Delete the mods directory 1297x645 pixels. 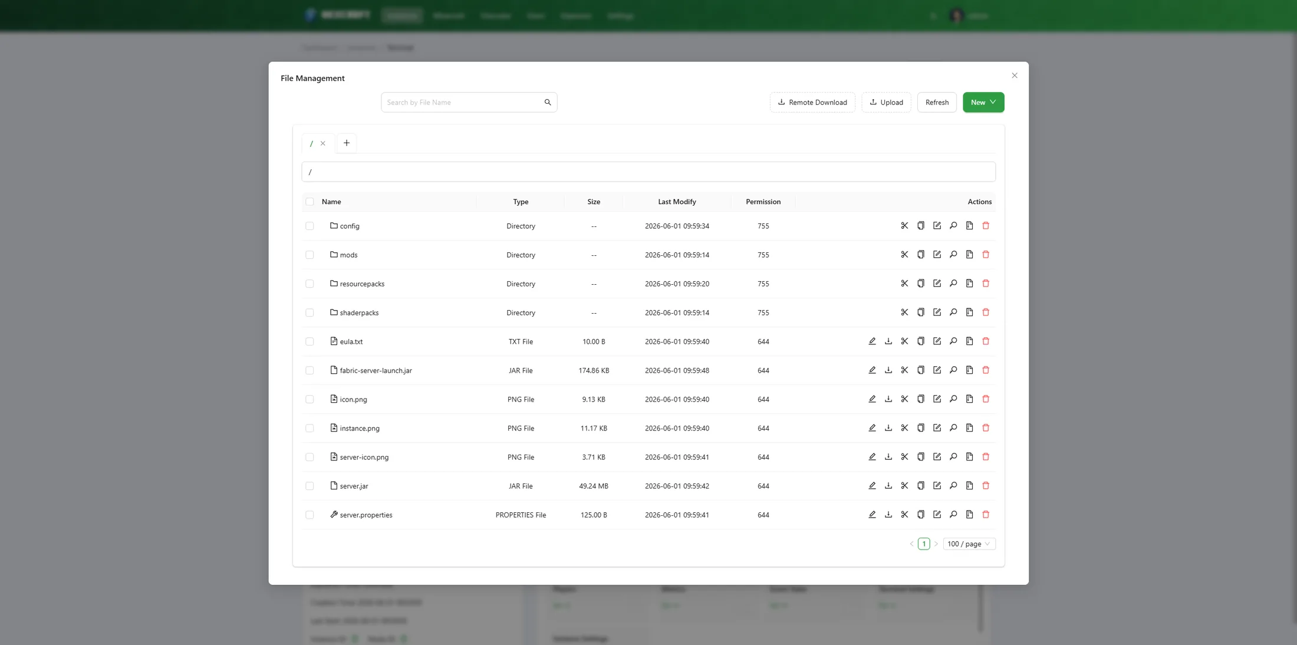(x=986, y=255)
